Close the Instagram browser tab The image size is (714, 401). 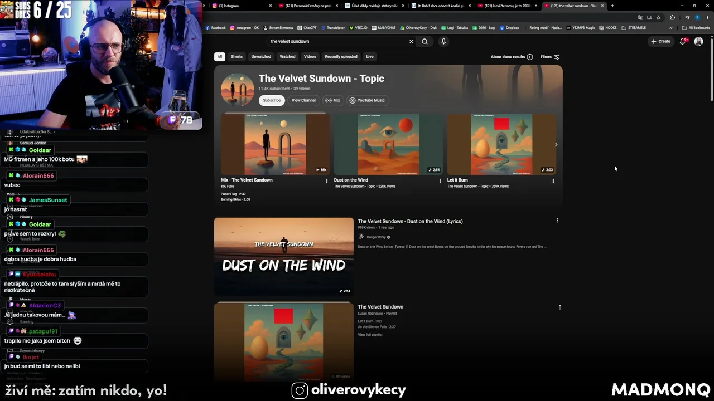pyautogui.click(x=271, y=6)
